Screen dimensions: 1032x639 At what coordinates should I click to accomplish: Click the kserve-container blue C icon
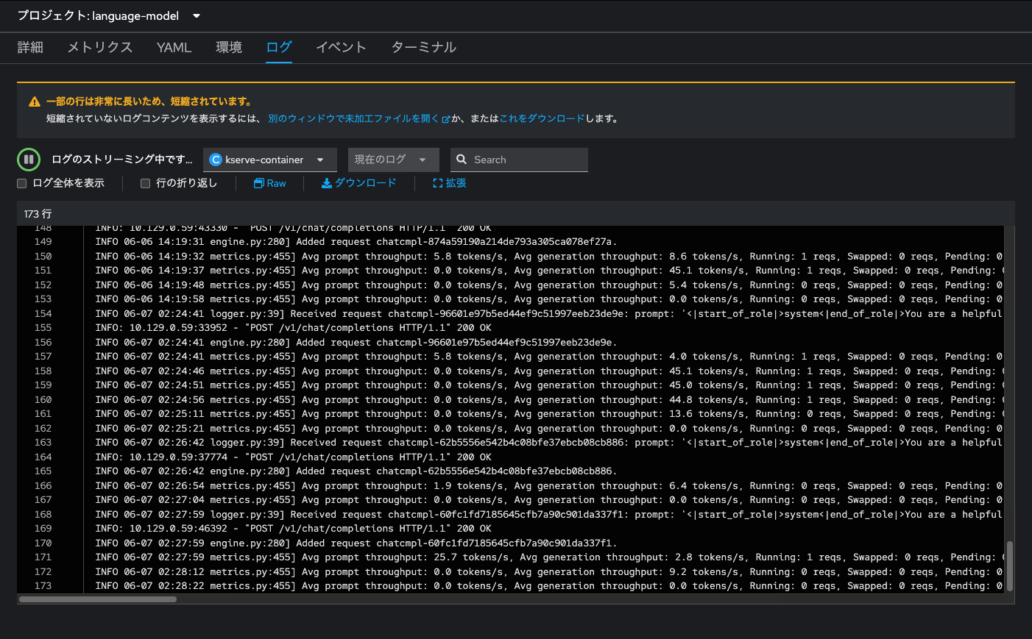click(x=216, y=160)
